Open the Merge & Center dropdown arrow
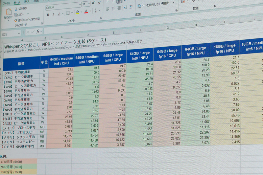This screenshot has width=263, height=175. (x=174, y=3)
